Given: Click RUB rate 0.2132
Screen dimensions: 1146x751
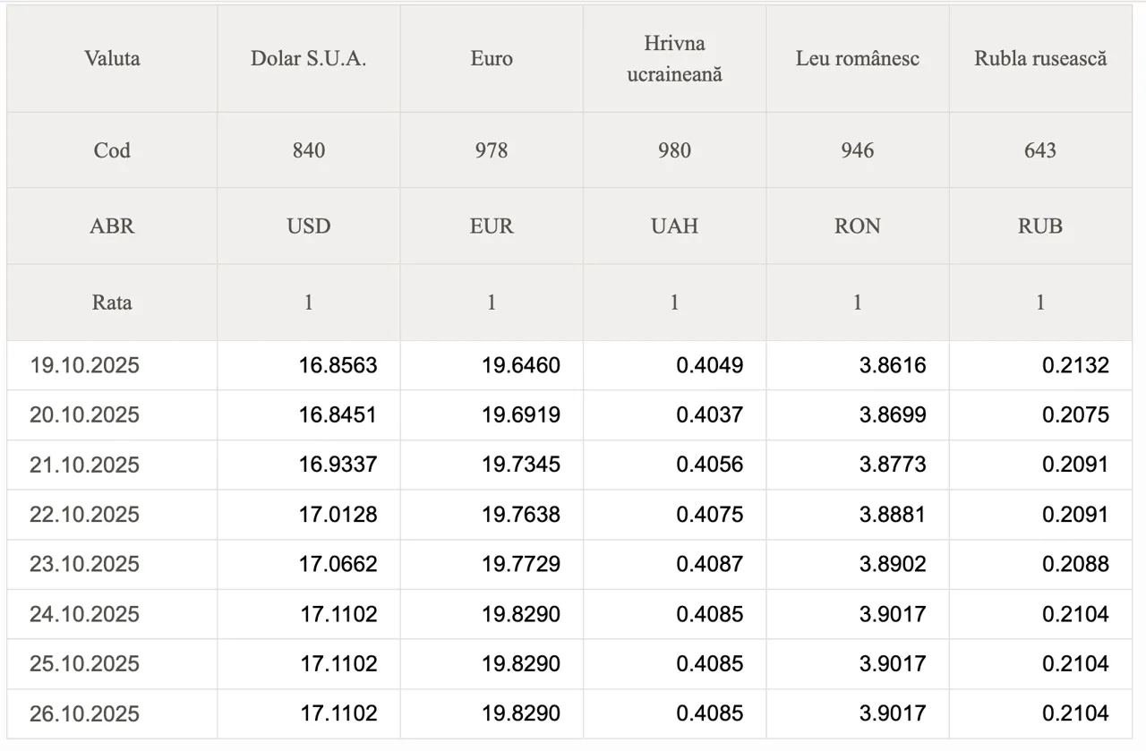Looking at the screenshot, I should click(1075, 365).
